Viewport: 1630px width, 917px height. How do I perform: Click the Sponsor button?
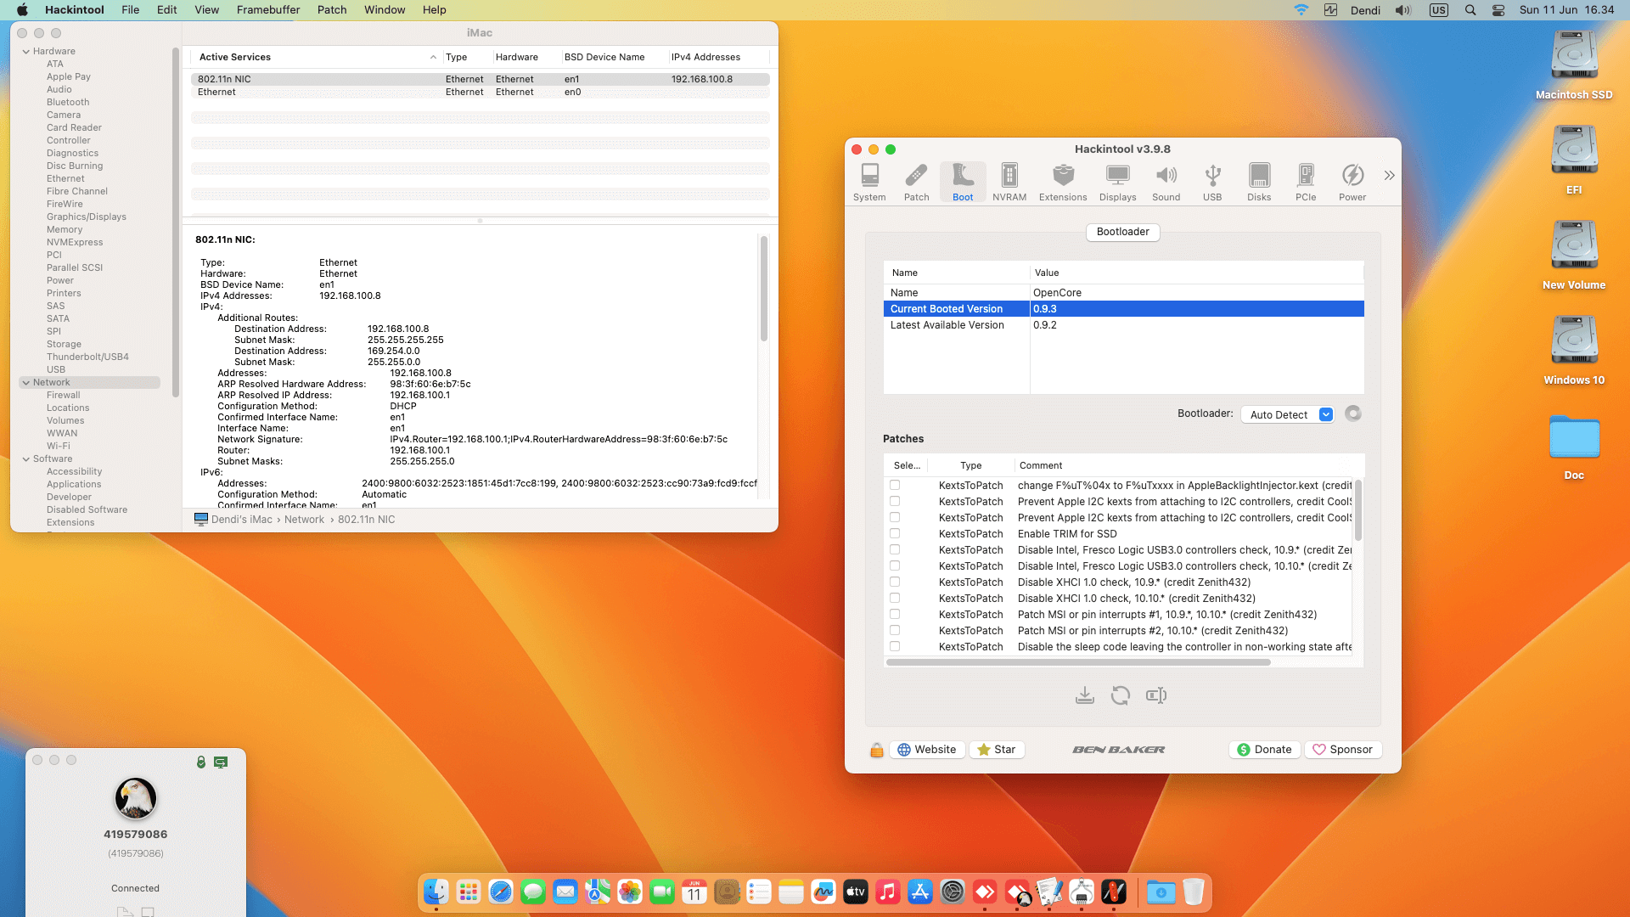pyautogui.click(x=1343, y=750)
